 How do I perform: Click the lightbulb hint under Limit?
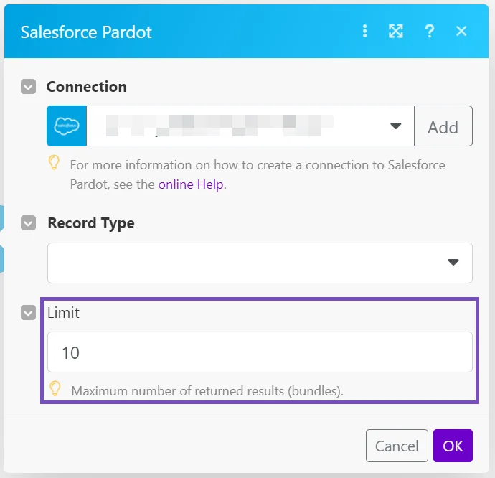(55, 388)
